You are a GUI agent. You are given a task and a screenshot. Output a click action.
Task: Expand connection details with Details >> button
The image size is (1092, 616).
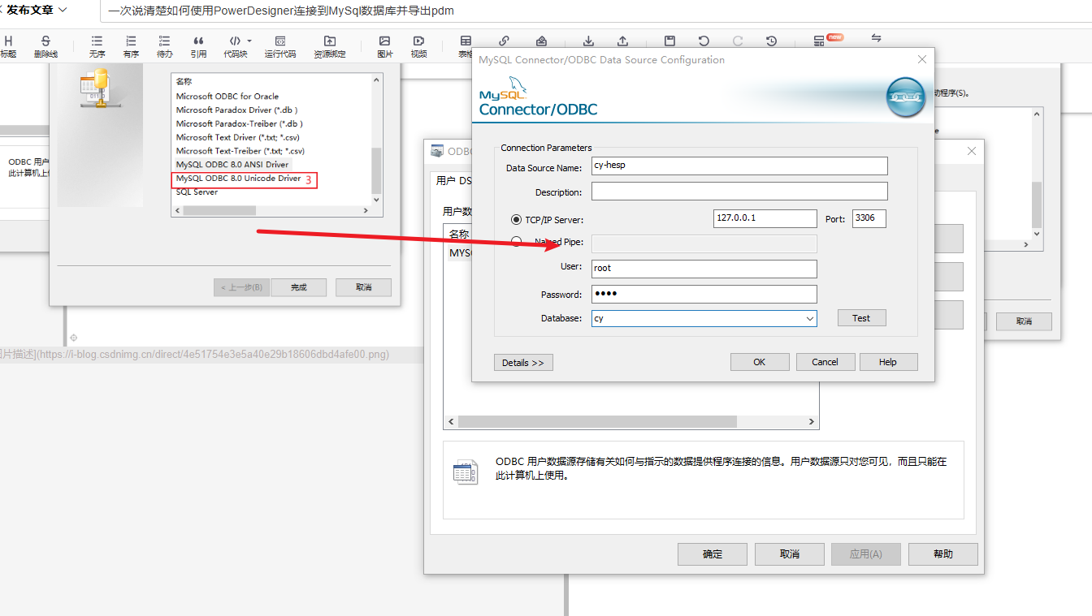[x=523, y=363]
